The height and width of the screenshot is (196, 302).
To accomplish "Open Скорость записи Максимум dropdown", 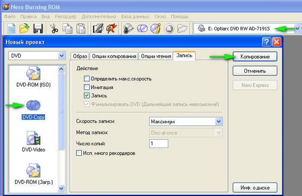I will 219,122.
